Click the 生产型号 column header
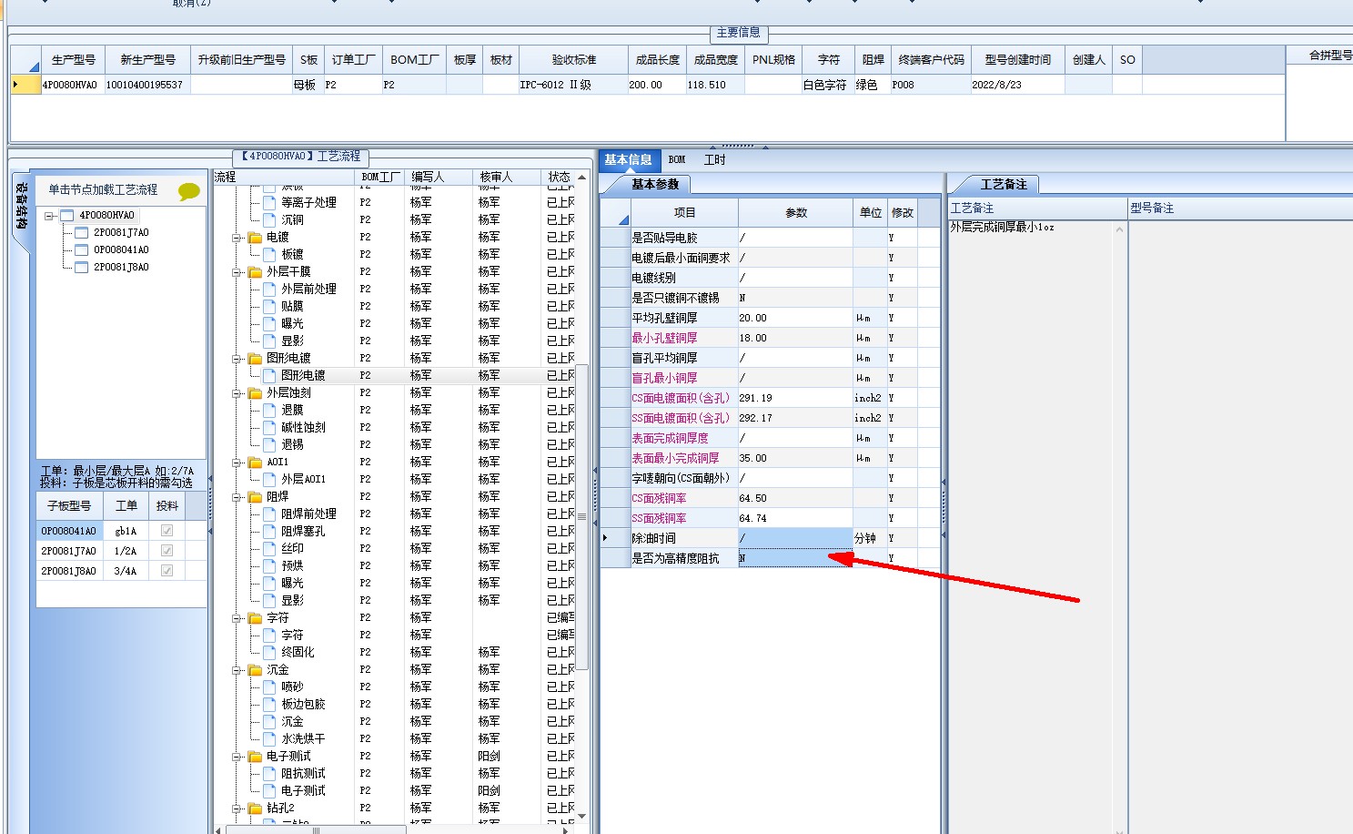Viewport: 1353px width, 834px height. point(74,59)
